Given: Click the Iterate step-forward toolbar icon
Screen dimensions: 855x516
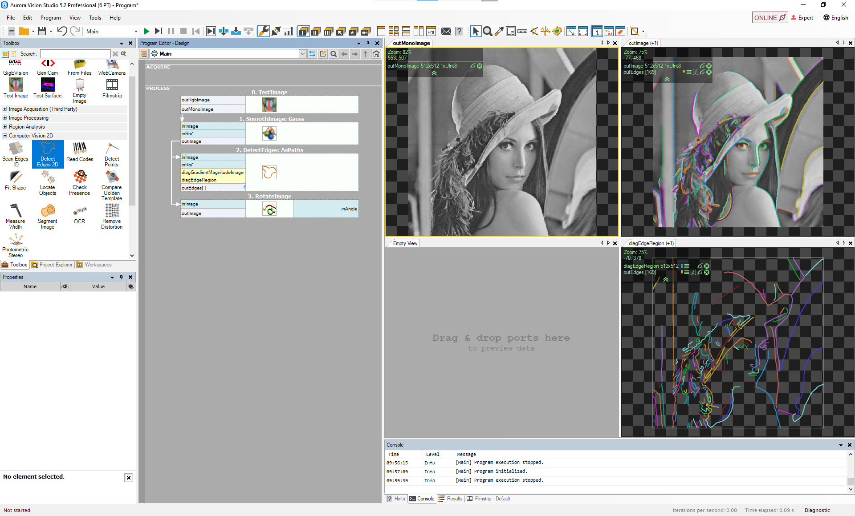Looking at the screenshot, I should (158, 31).
